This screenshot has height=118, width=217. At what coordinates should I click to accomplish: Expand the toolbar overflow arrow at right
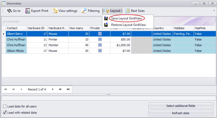click(x=214, y=11)
